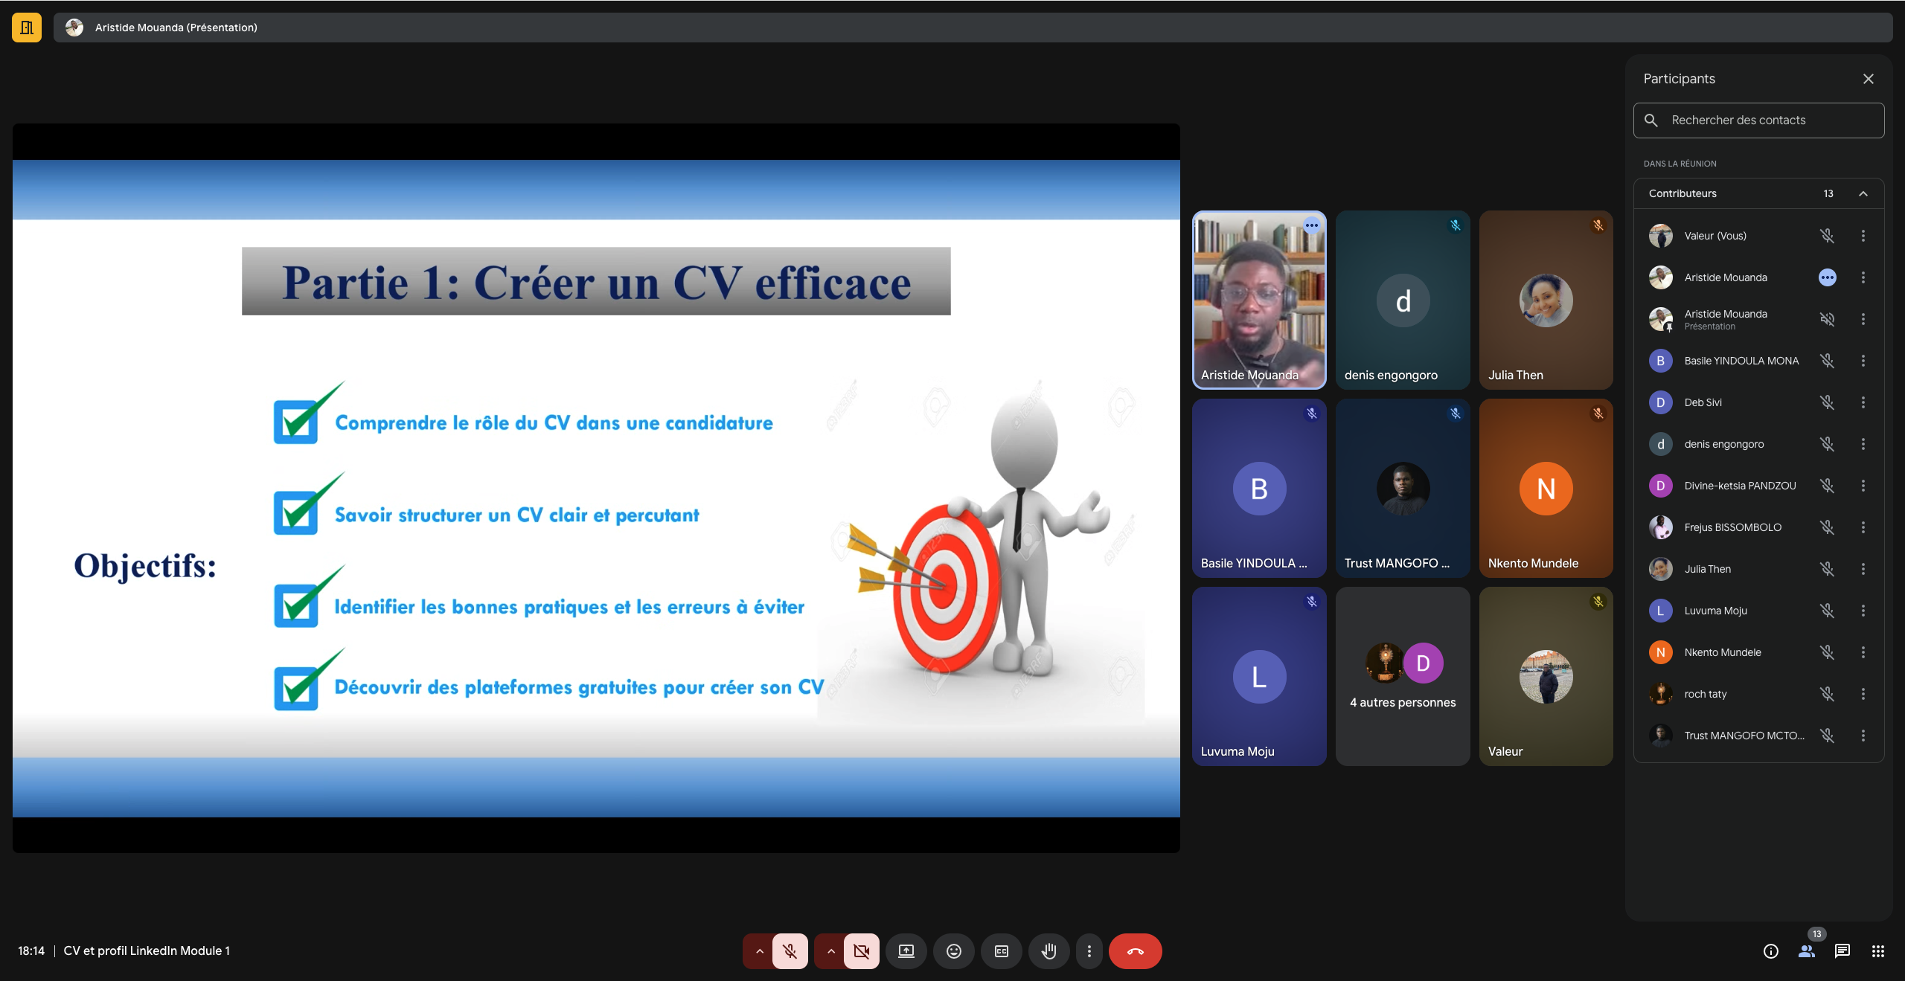Open the activities grid icon
The height and width of the screenshot is (981, 1905).
coord(1878,951)
